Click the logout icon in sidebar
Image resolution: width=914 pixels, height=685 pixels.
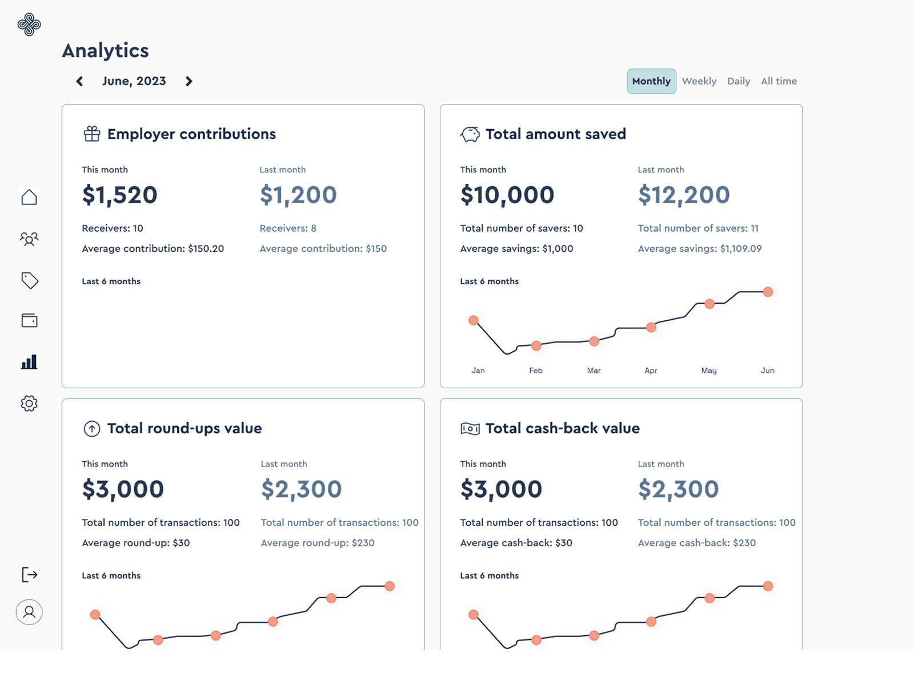click(x=30, y=574)
